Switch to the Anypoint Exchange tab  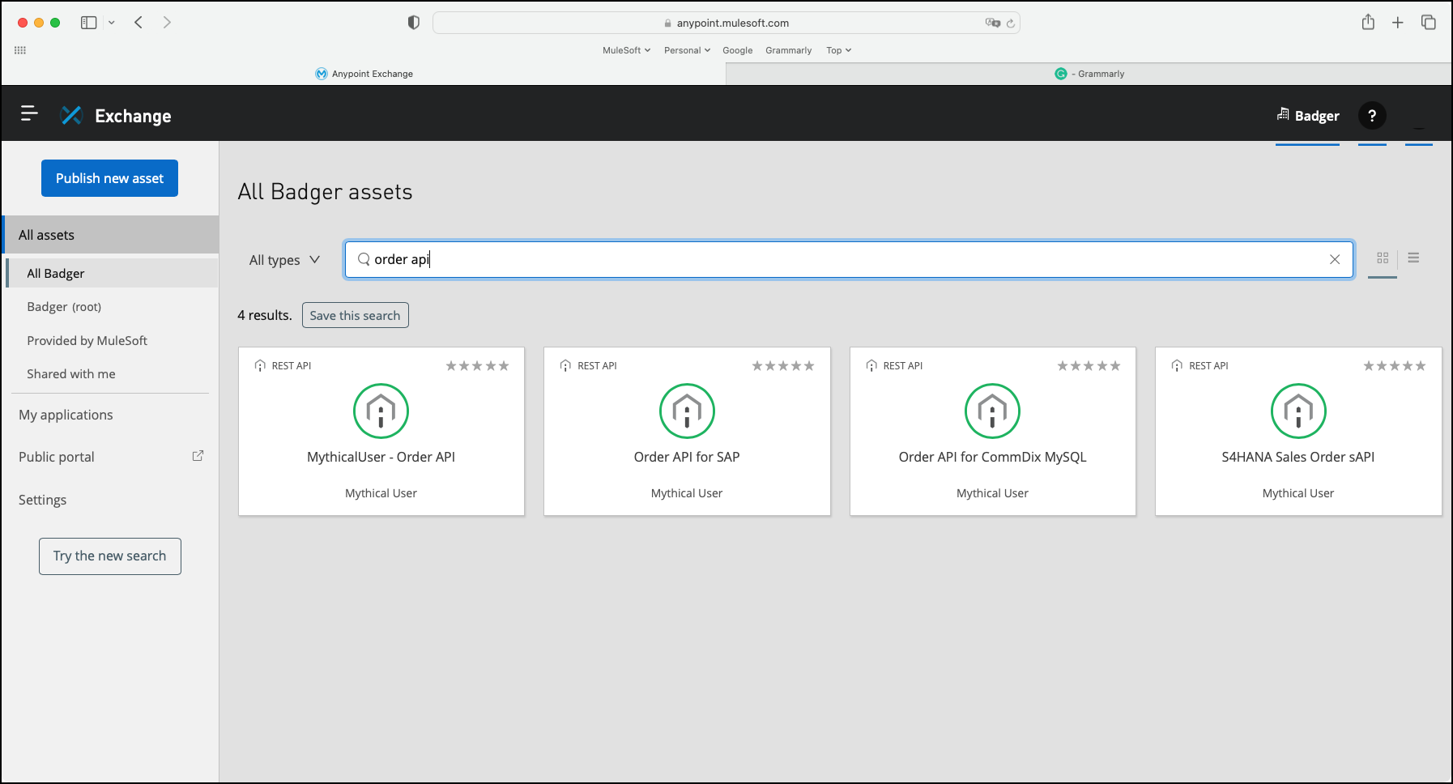pyautogui.click(x=364, y=74)
